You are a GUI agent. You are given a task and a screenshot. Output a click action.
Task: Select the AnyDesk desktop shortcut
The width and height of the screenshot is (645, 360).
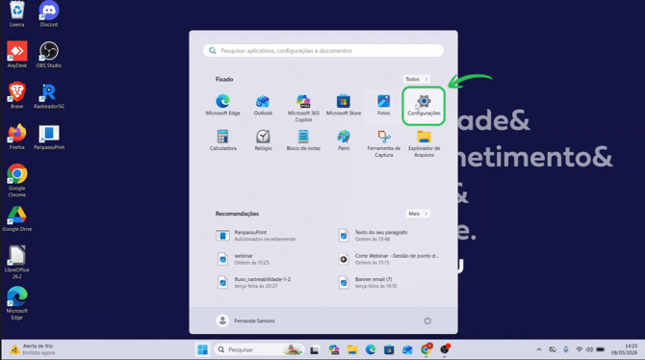click(17, 55)
